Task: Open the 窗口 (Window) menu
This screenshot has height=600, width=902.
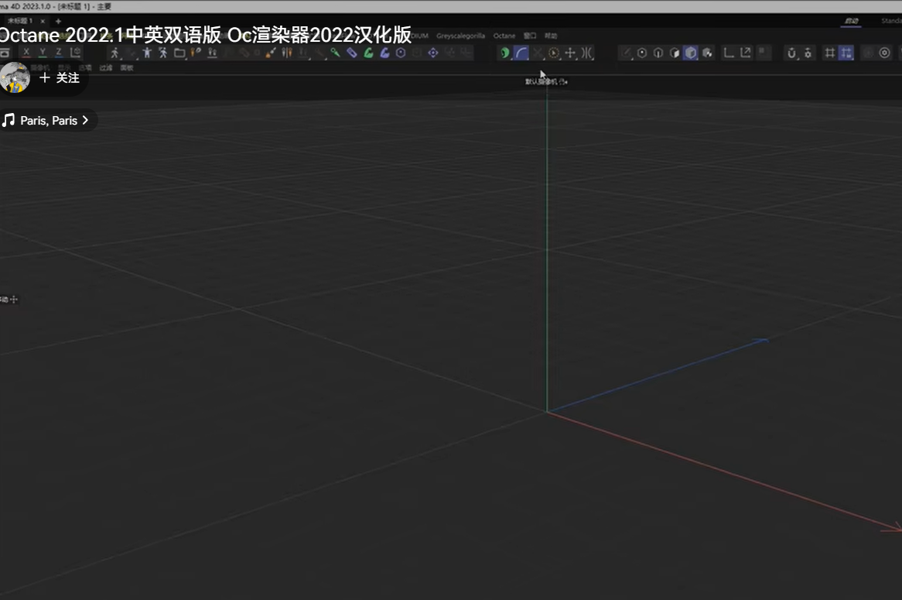Action: coord(530,36)
